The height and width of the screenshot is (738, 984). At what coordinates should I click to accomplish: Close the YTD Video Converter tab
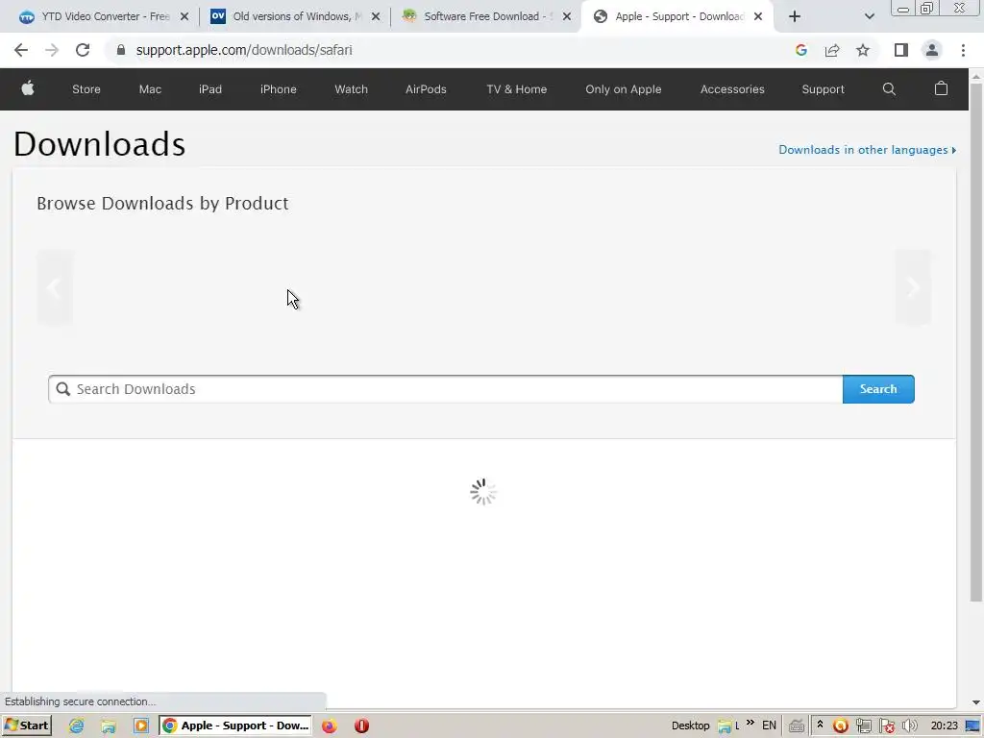[x=184, y=16]
